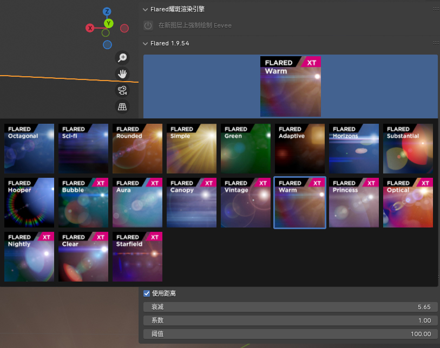Click the pan view hand icon
The image size is (440, 348).
122,74
